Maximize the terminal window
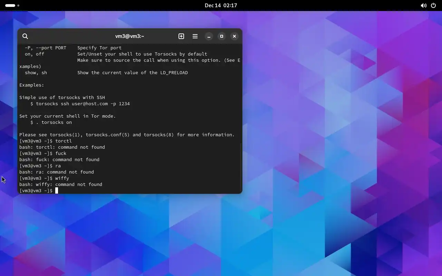Screen dimensions: 442x276 click(222, 36)
